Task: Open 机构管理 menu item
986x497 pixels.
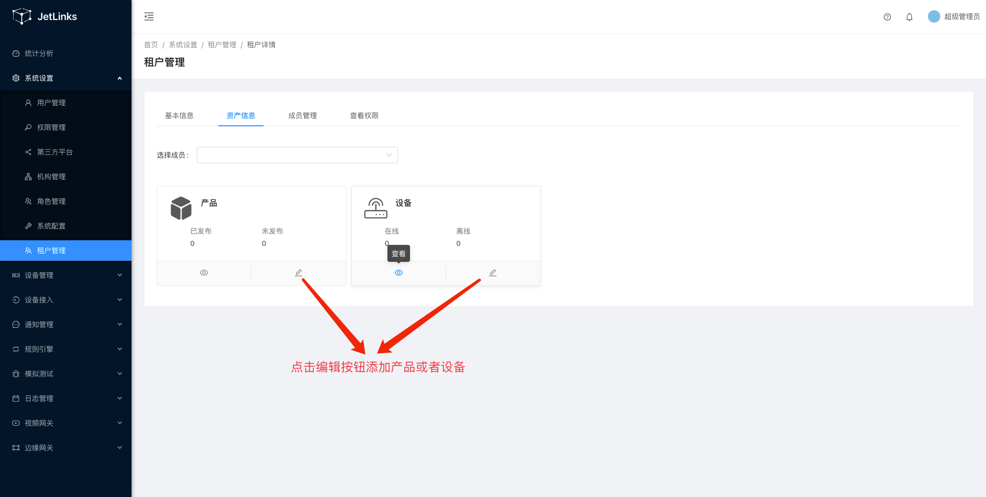Action: pyautogui.click(x=66, y=177)
